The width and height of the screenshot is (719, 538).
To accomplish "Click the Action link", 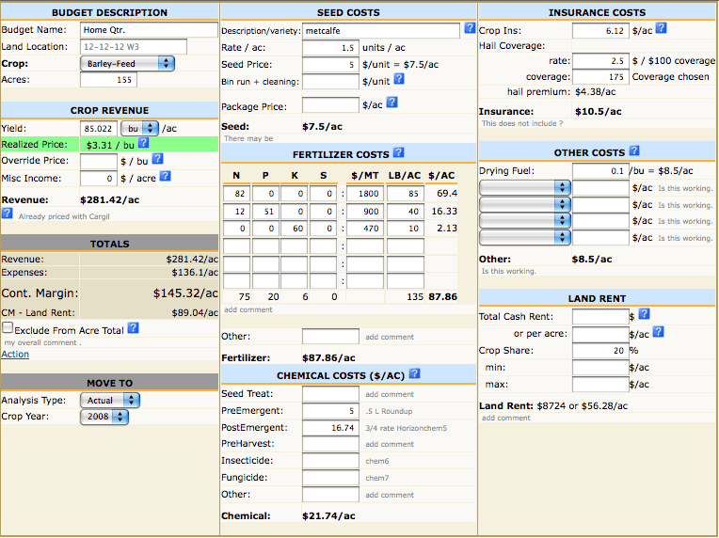I will pyautogui.click(x=15, y=355).
